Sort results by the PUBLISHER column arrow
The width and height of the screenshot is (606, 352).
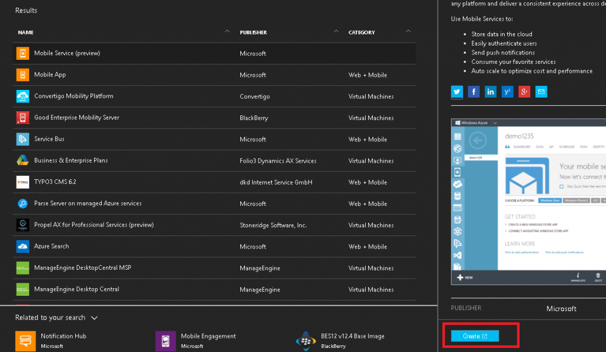(336, 31)
